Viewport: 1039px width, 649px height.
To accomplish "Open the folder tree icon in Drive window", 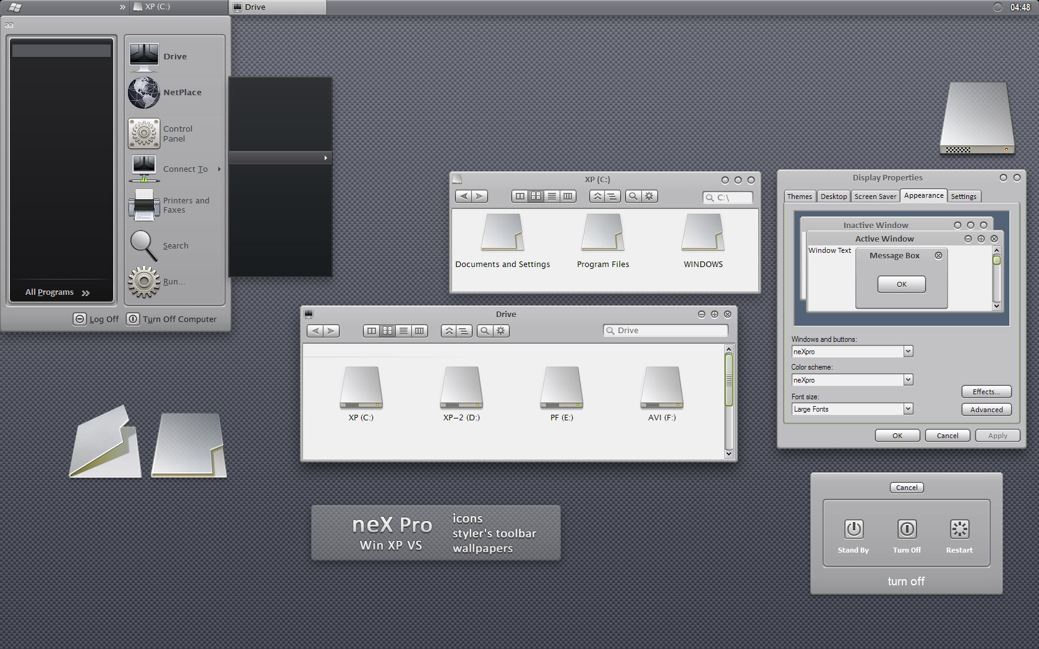I will tap(464, 331).
